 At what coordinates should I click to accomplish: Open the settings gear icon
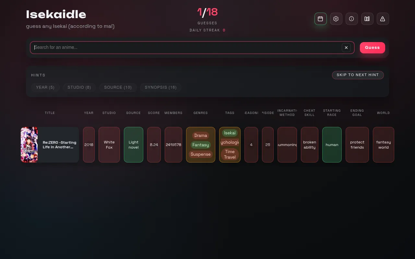pos(336,19)
